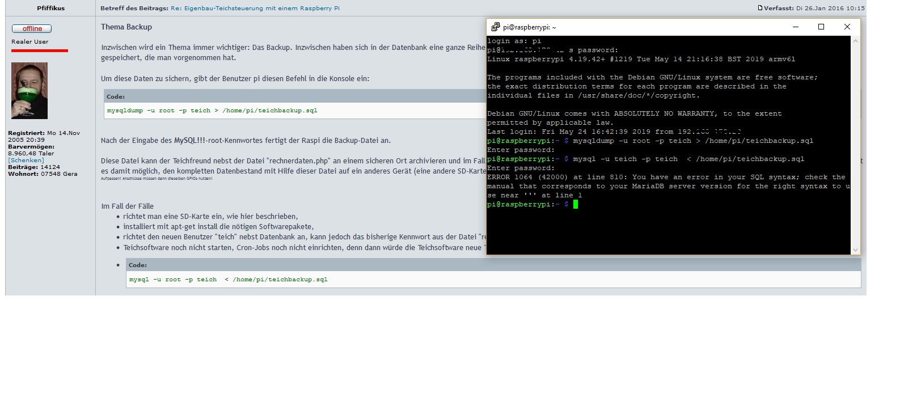904x393 pixels.
Task: Click the mysqldump command in the first code box
Action: coord(212,111)
